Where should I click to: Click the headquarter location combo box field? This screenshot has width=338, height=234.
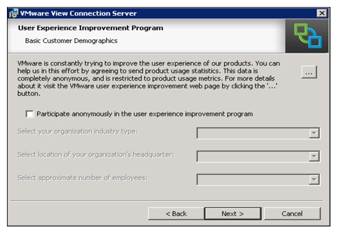coord(258,156)
